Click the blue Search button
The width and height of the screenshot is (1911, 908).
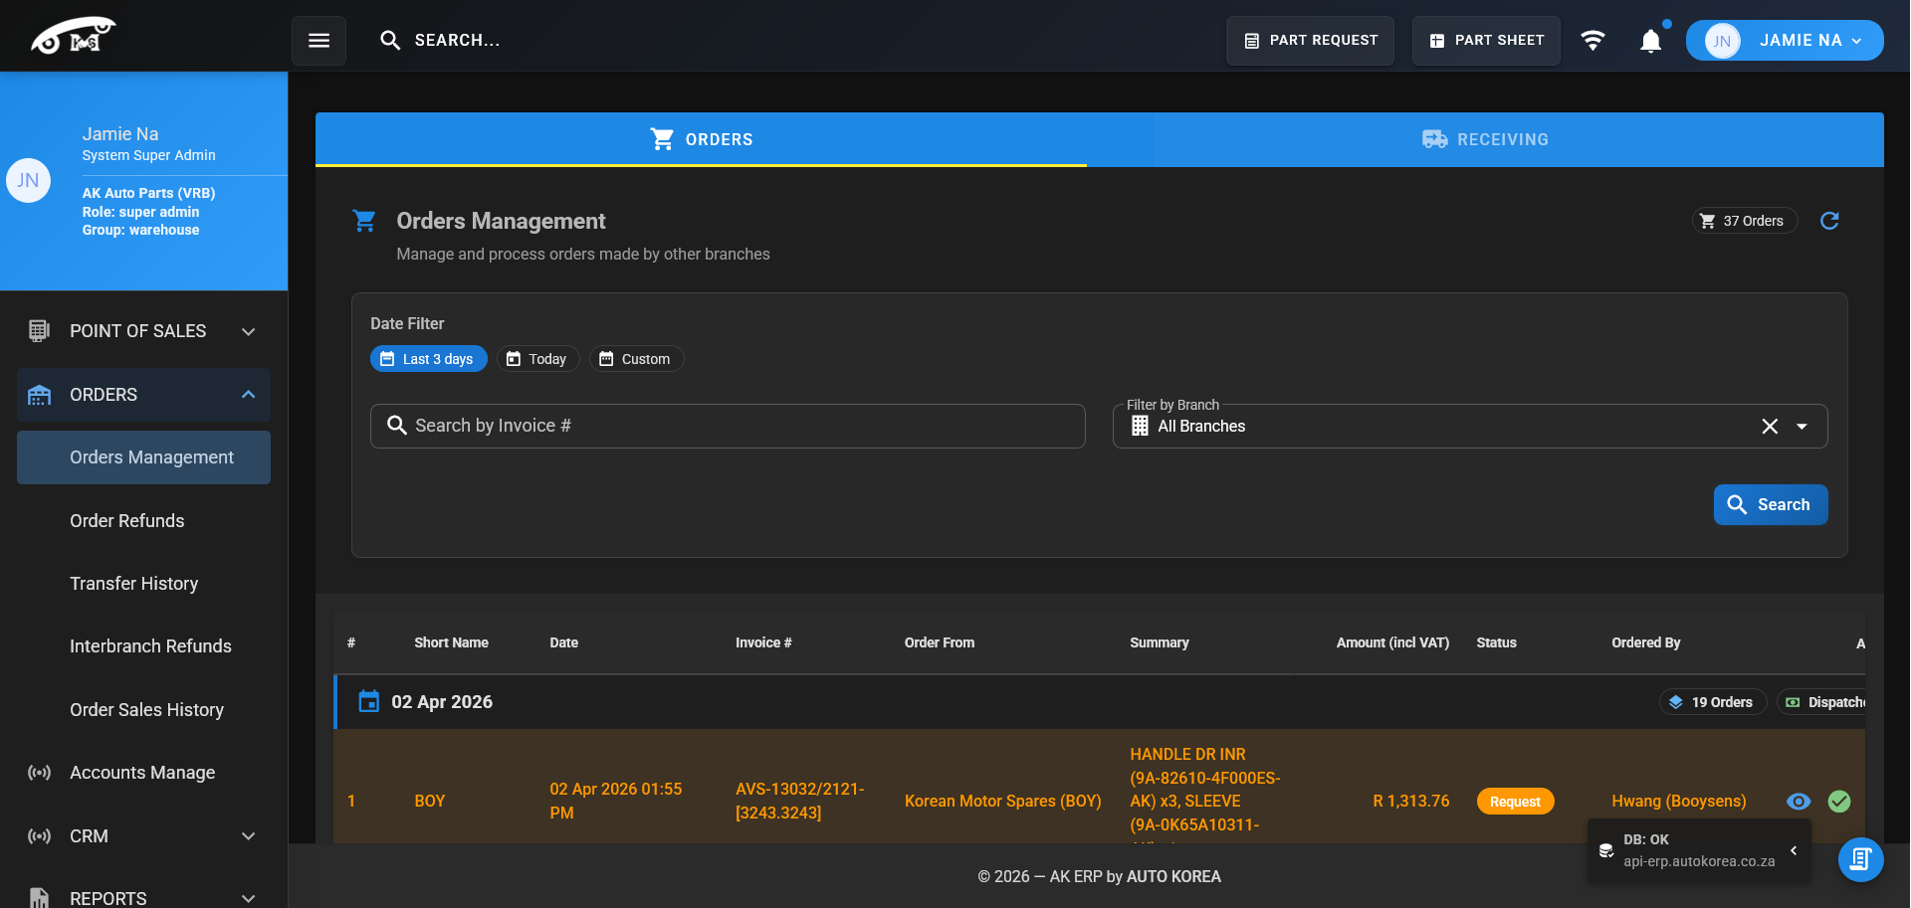(x=1770, y=504)
